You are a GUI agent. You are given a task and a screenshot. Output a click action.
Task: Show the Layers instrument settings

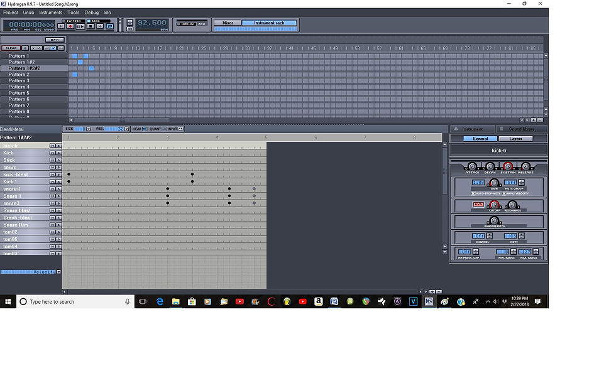[515, 139]
